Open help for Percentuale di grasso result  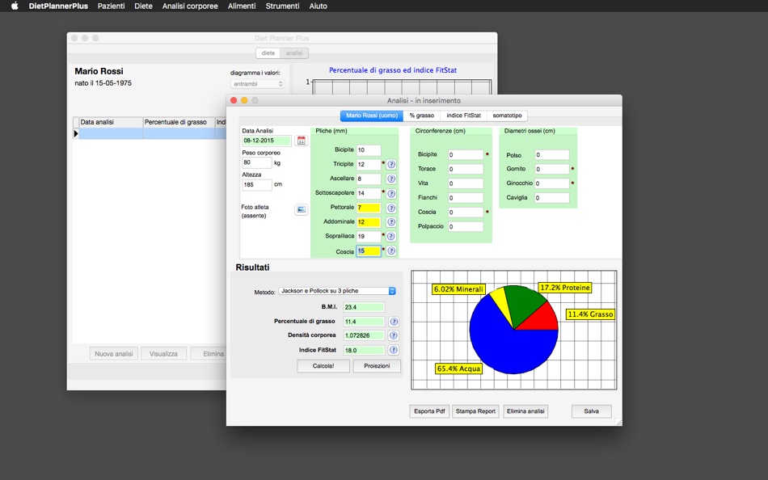tap(394, 322)
